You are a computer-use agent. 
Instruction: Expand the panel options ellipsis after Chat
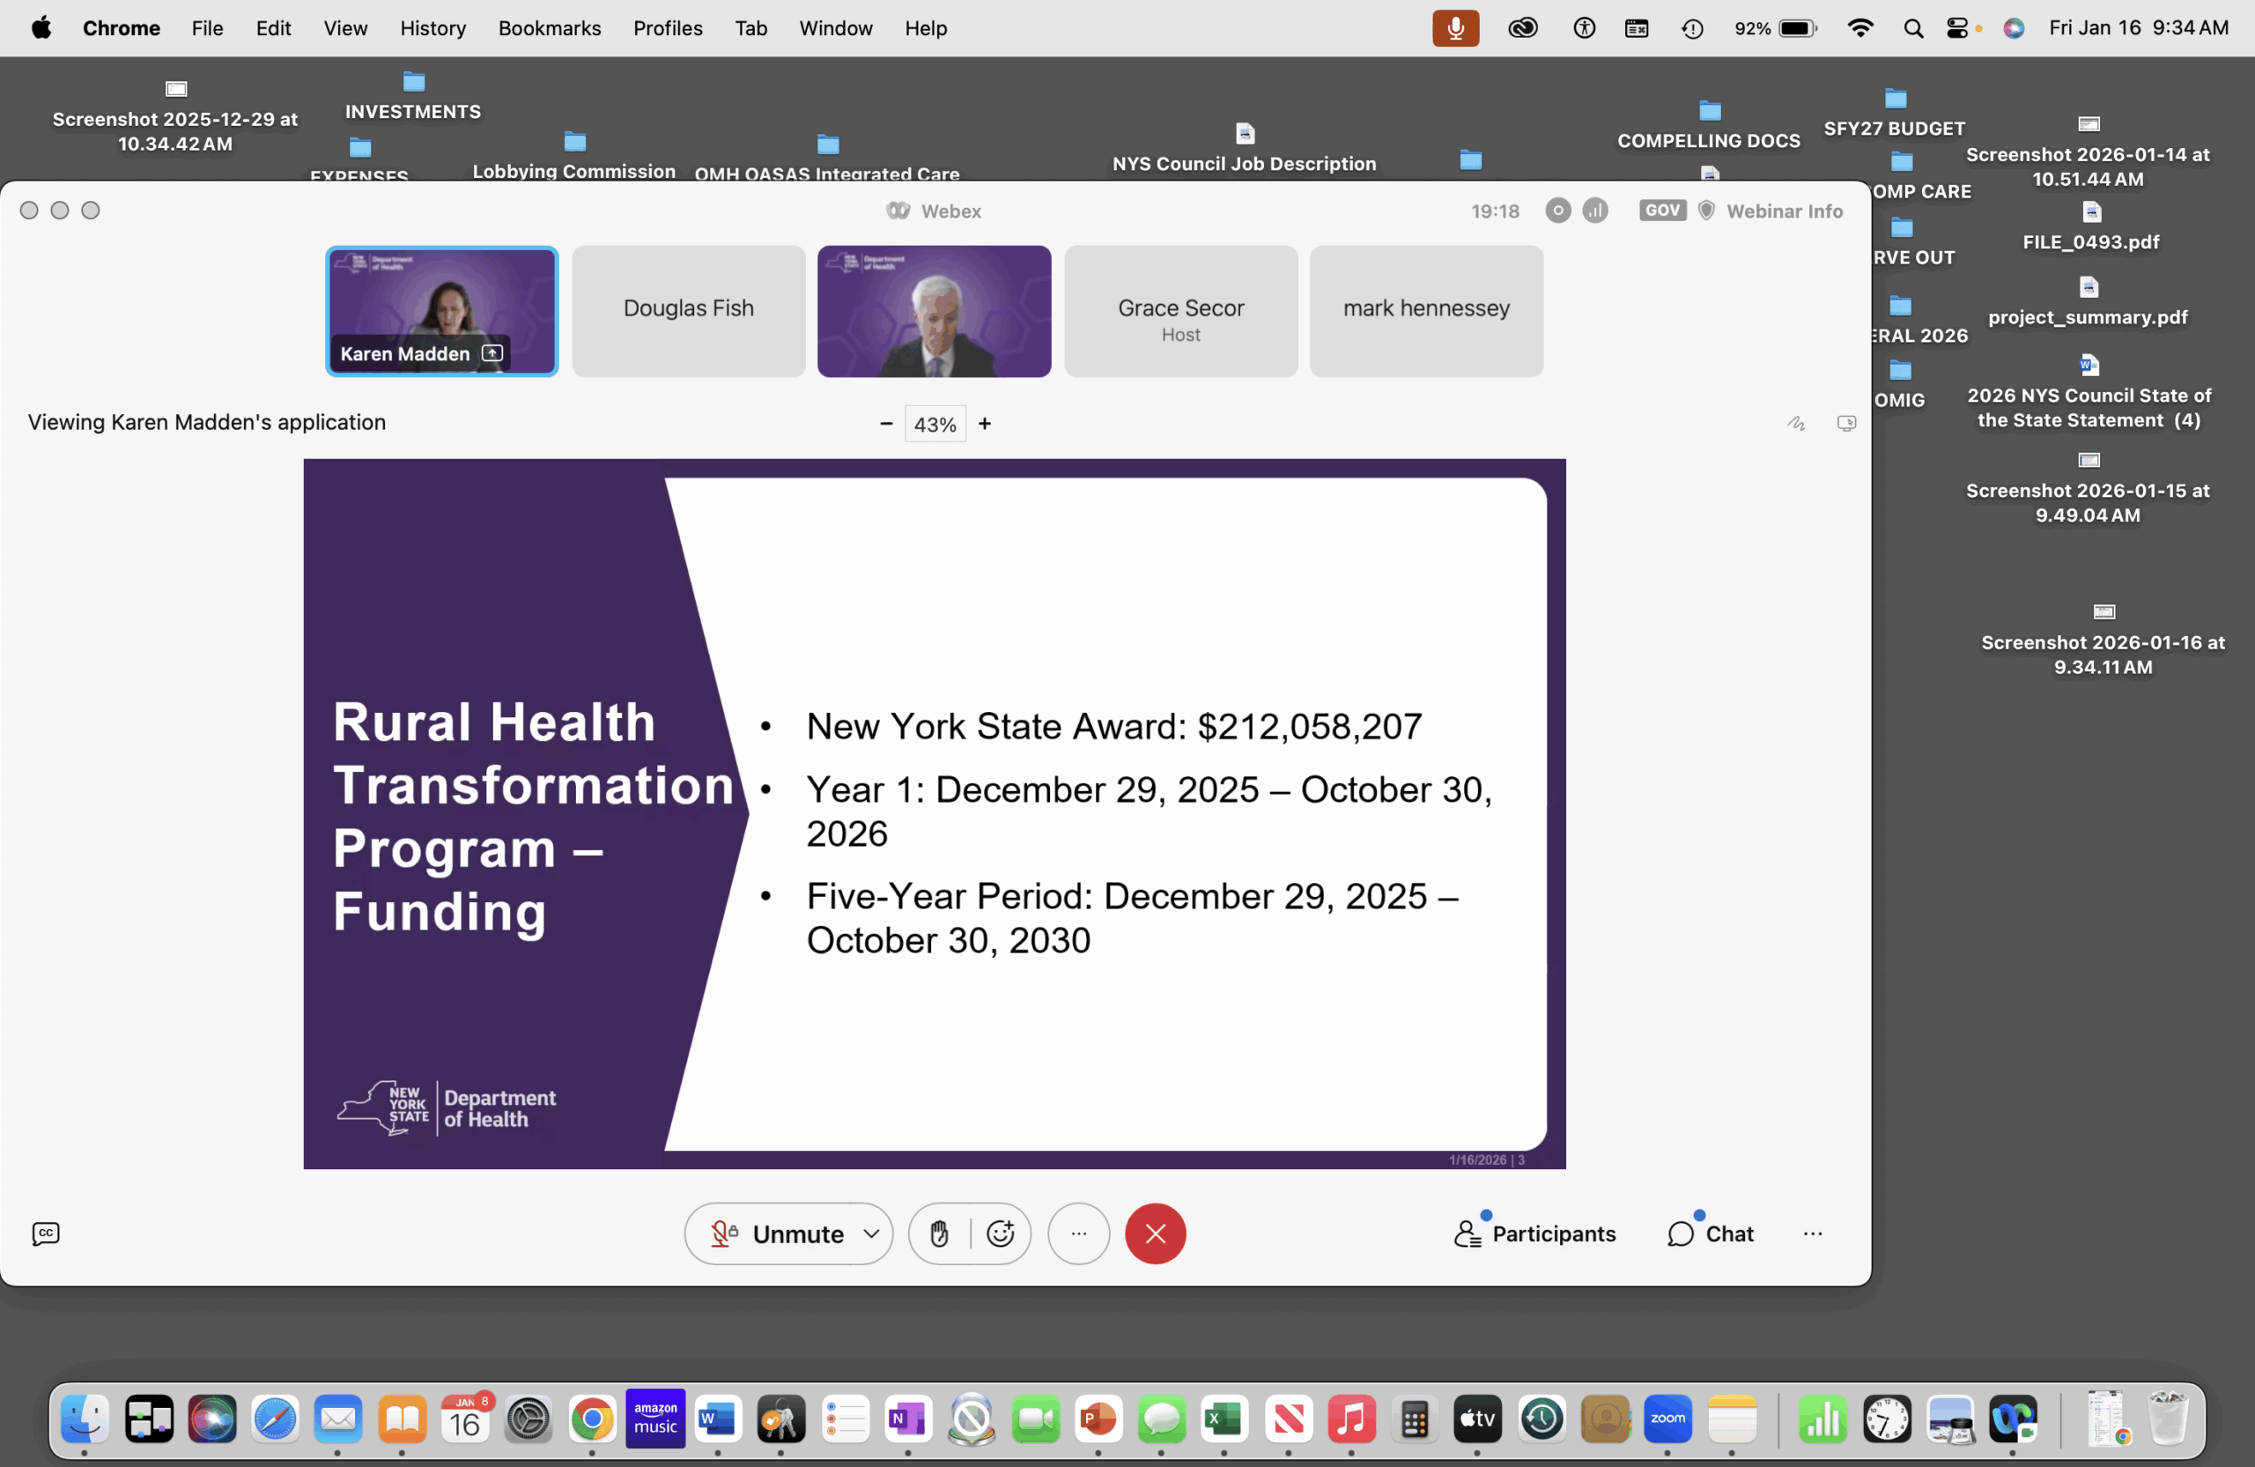point(1812,1233)
